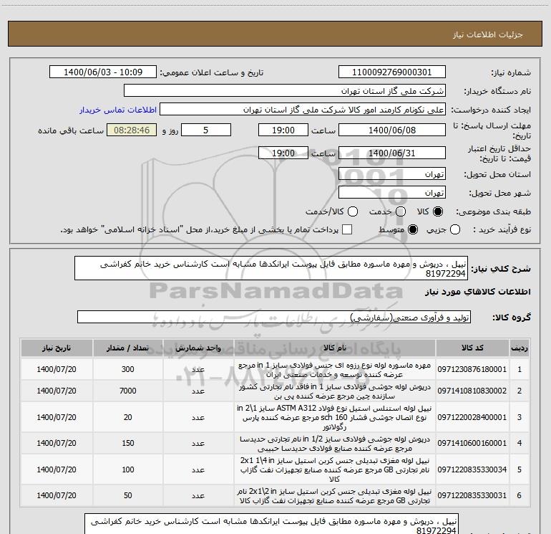
Task: Click quantity 50 in row 6
Action: pyautogui.click(x=128, y=495)
